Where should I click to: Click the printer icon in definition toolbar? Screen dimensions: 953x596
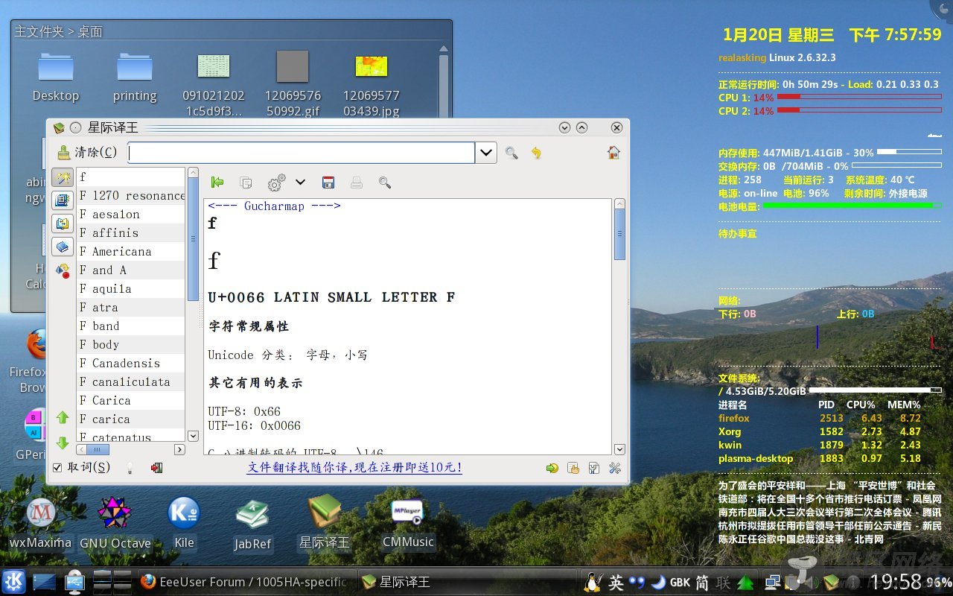click(357, 182)
